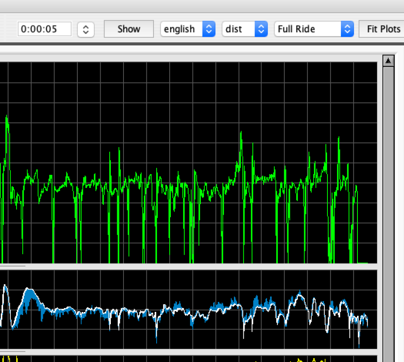Click the divider above the yellow plot
The height and width of the screenshot is (362, 404).
(x=189, y=352)
